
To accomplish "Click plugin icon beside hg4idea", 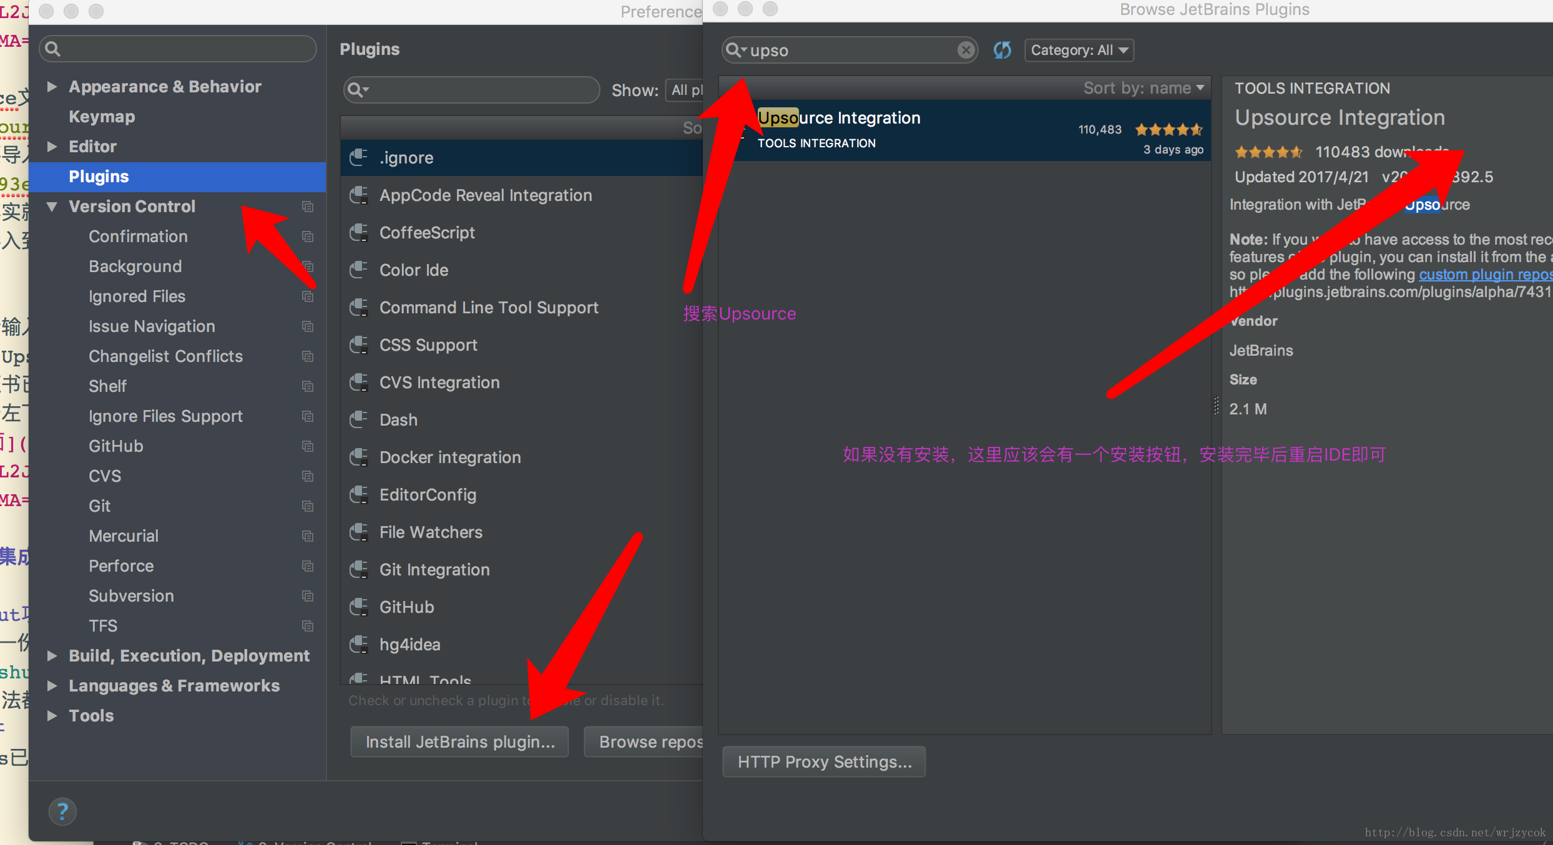I will click(x=359, y=644).
